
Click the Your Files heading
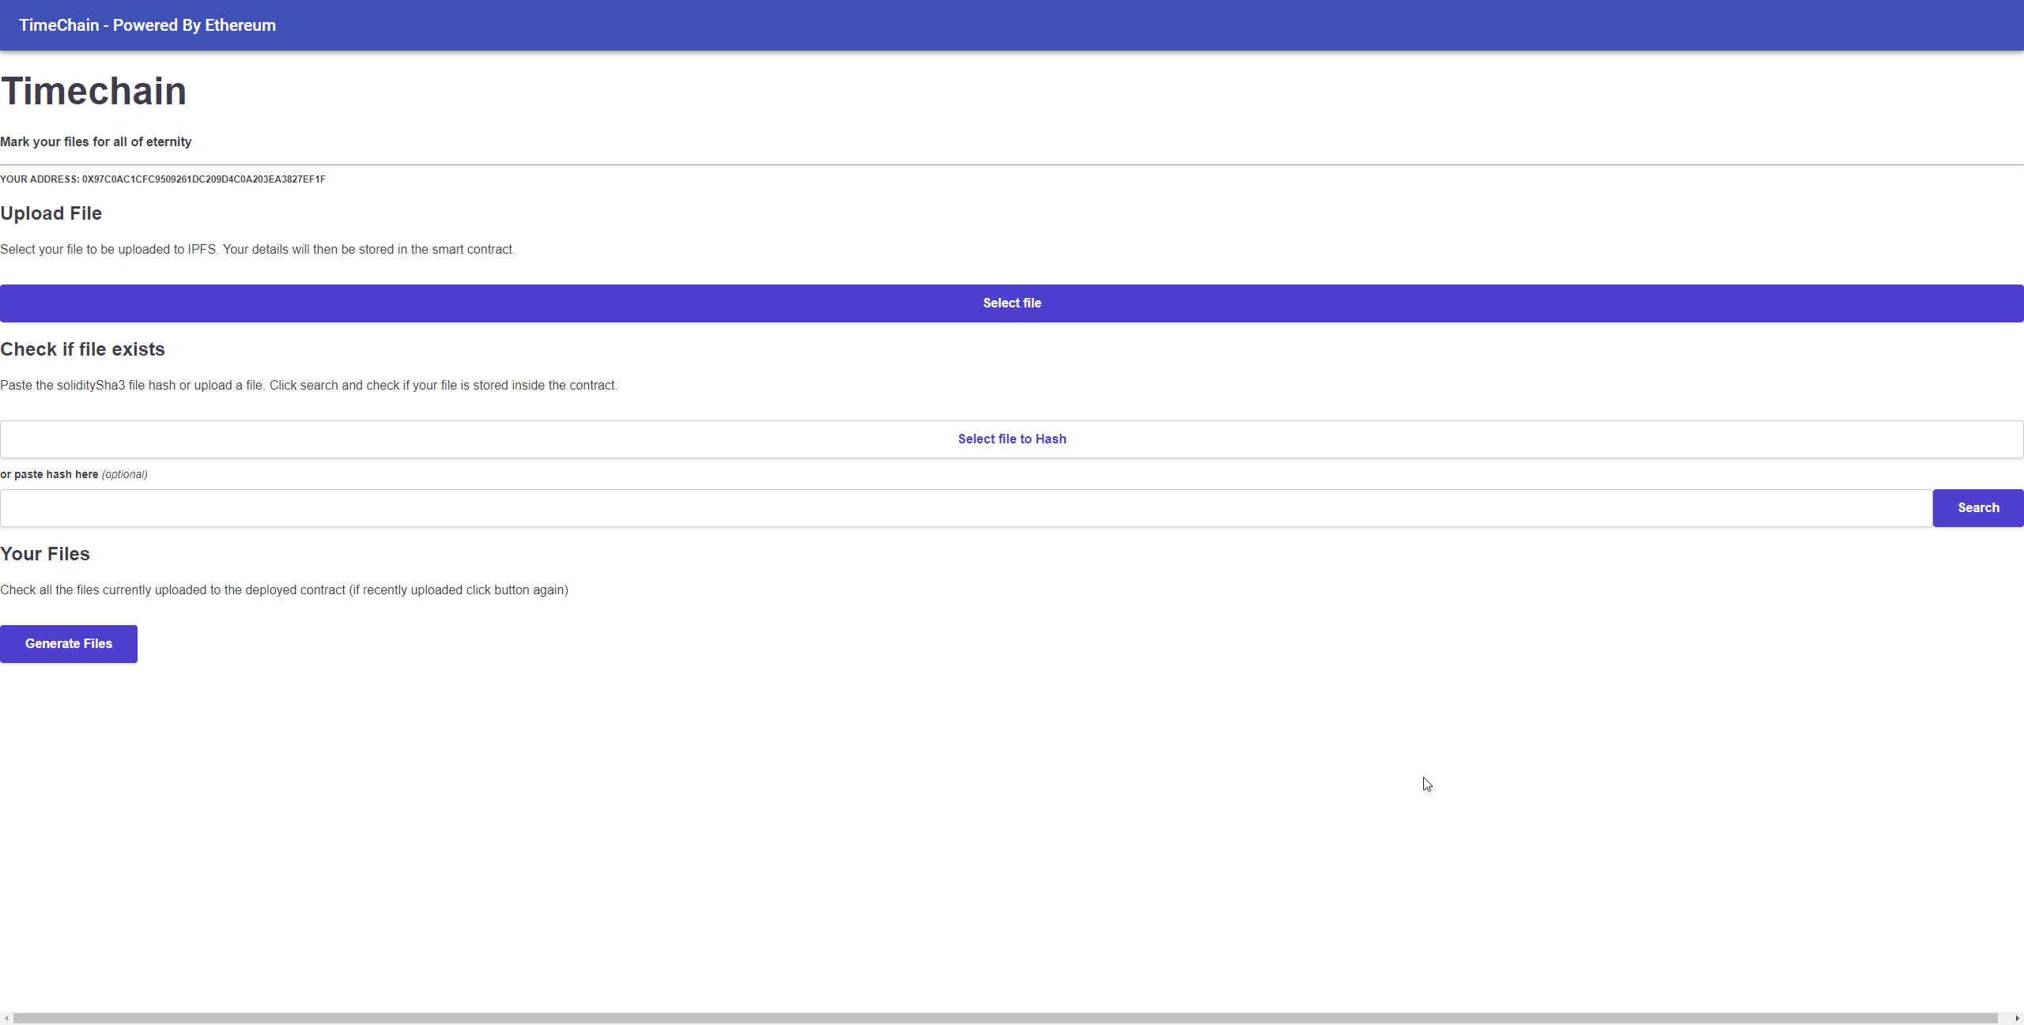[45, 554]
